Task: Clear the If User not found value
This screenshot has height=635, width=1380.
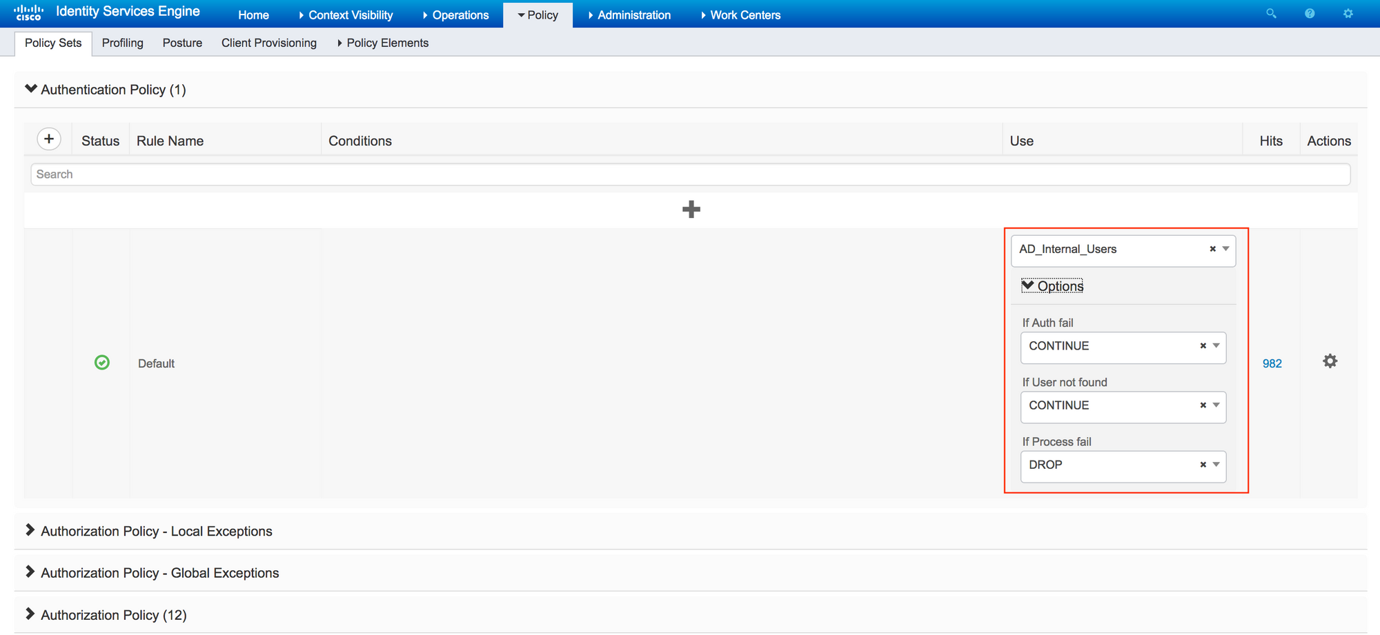Action: coord(1203,405)
